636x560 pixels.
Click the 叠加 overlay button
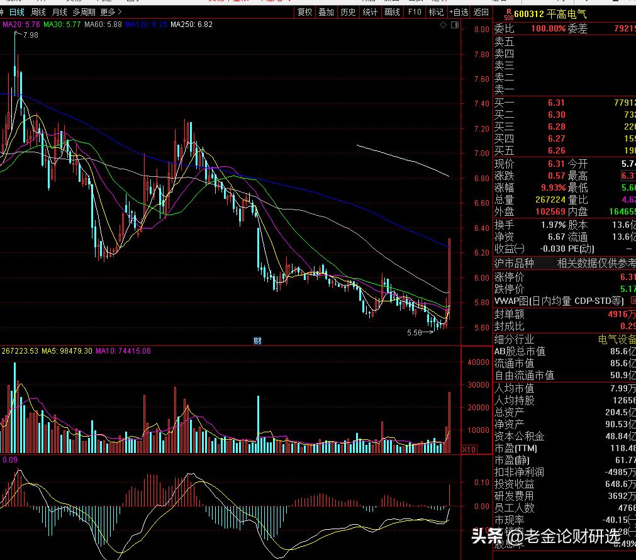[x=326, y=12]
